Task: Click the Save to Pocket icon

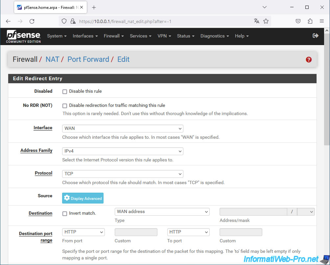Action: coord(298,21)
